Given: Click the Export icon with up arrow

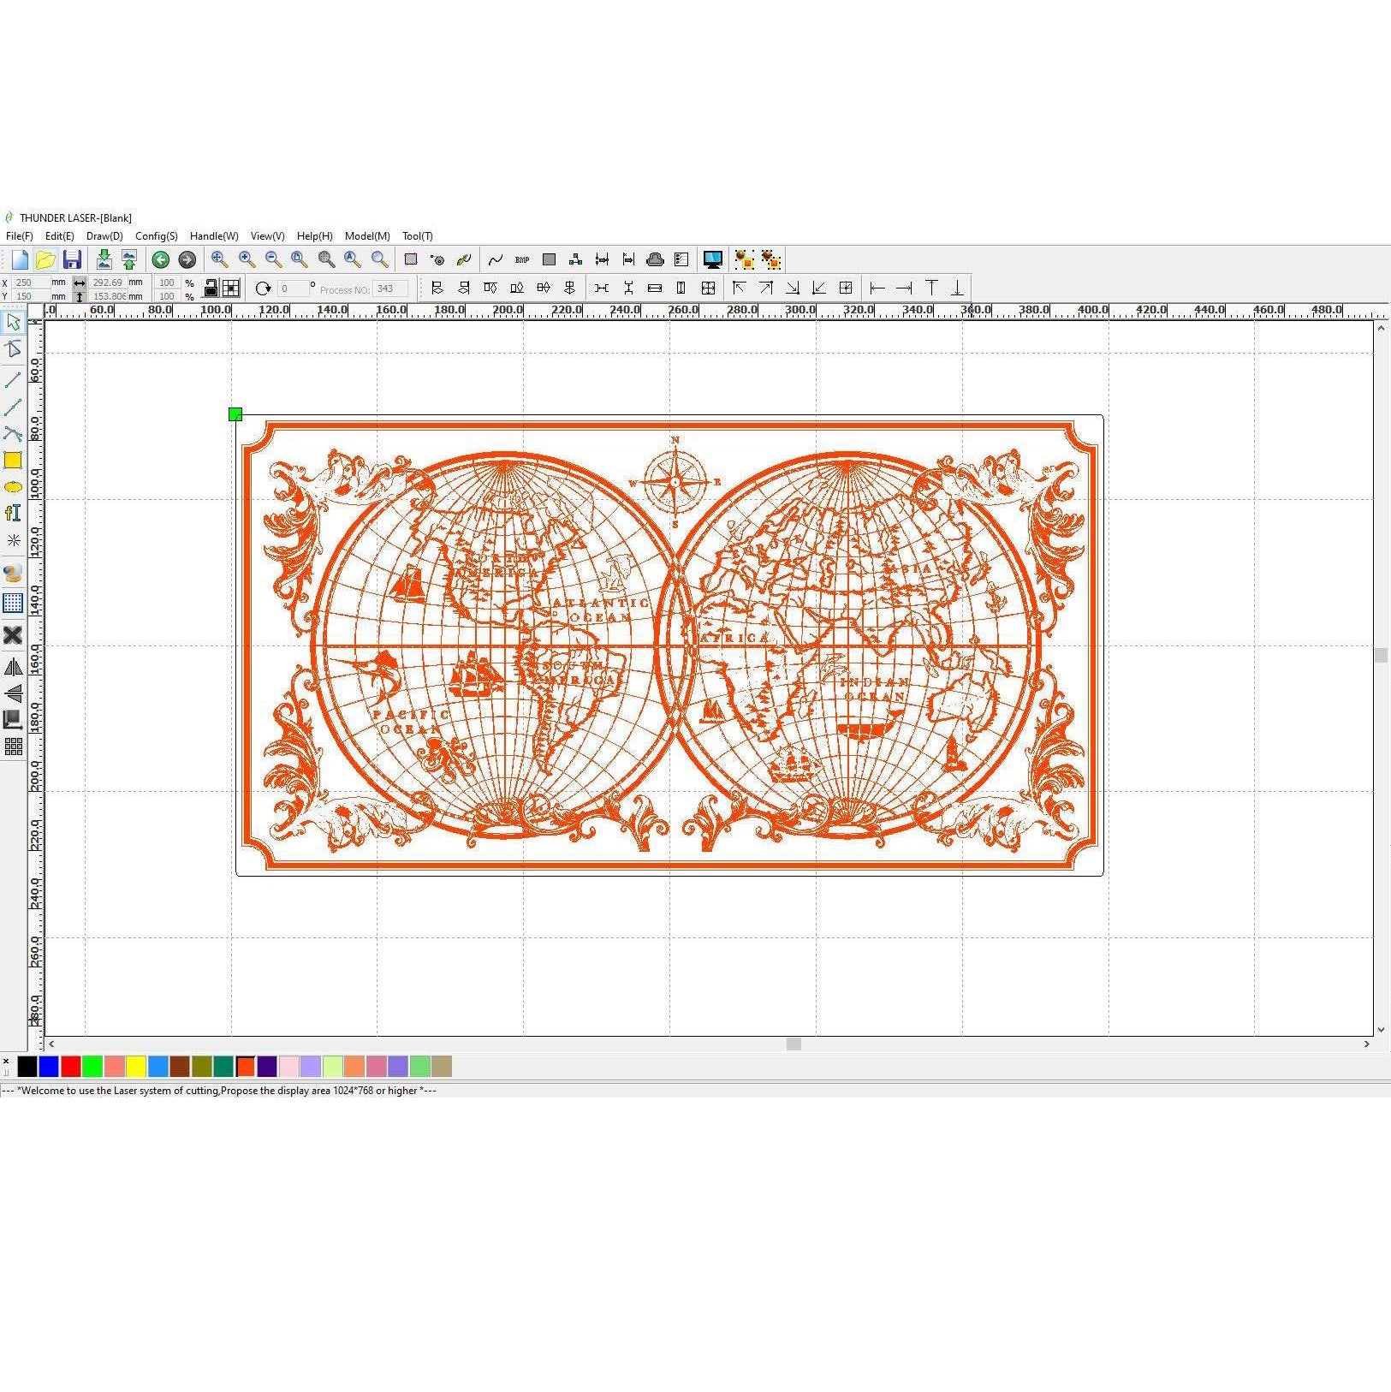Looking at the screenshot, I should point(129,259).
